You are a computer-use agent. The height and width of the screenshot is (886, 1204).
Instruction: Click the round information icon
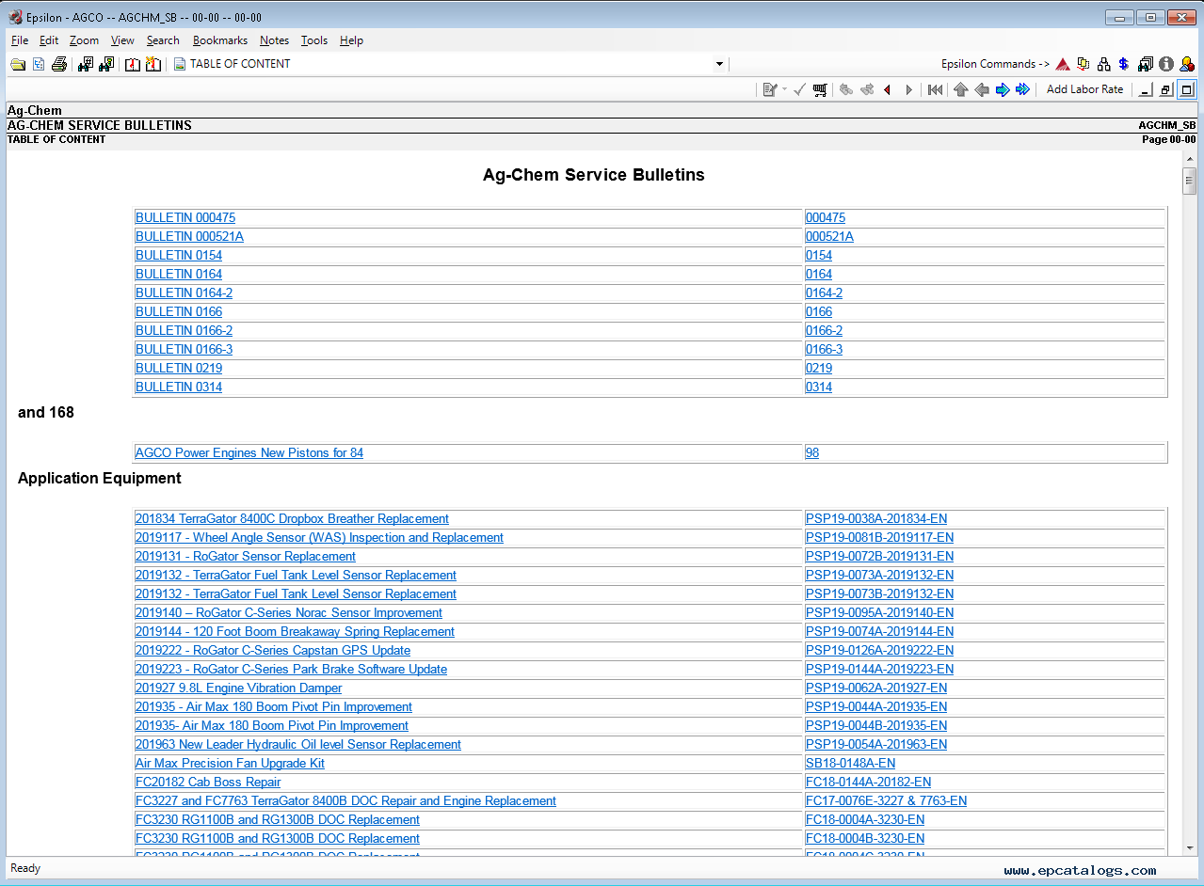click(x=1166, y=64)
